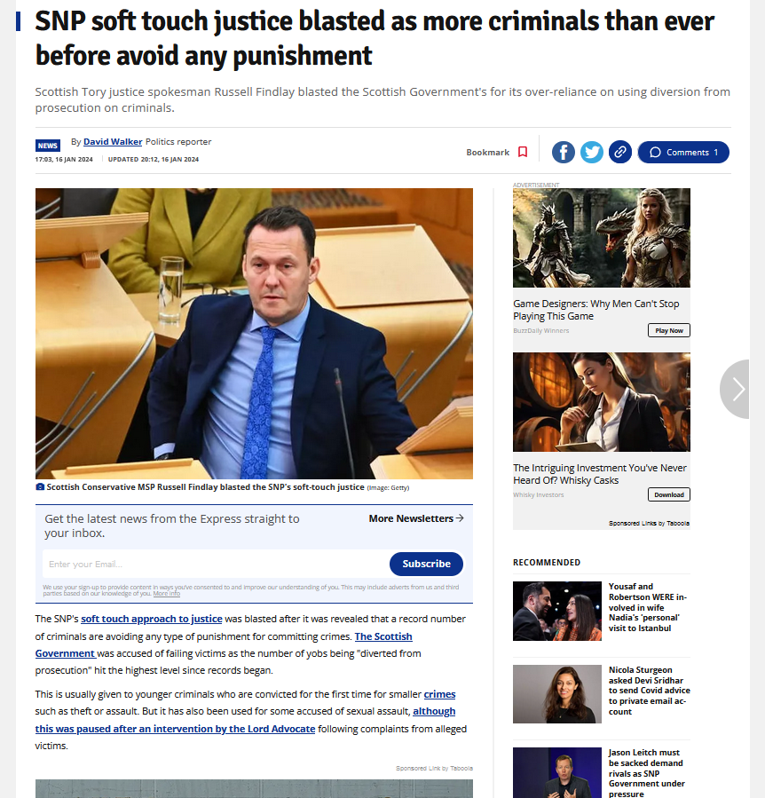Click the next article arrow
Image resolution: width=765 pixels, height=798 pixels.
pos(736,390)
